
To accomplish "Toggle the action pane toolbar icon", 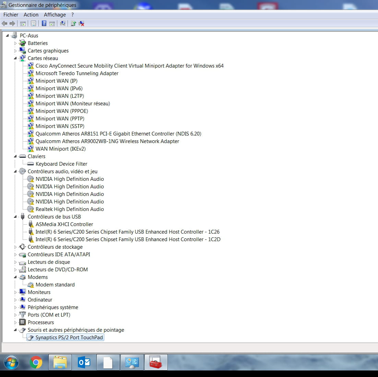I will coord(52,23).
